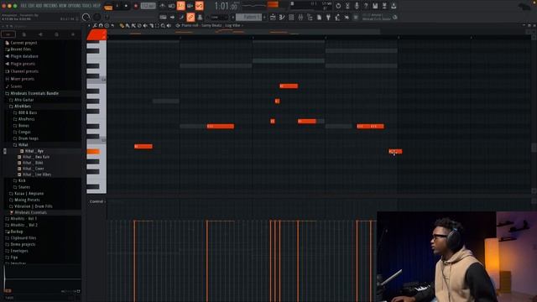
Task: Click the Playback speaker tool in piano roll
Action: [x=169, y=26]
